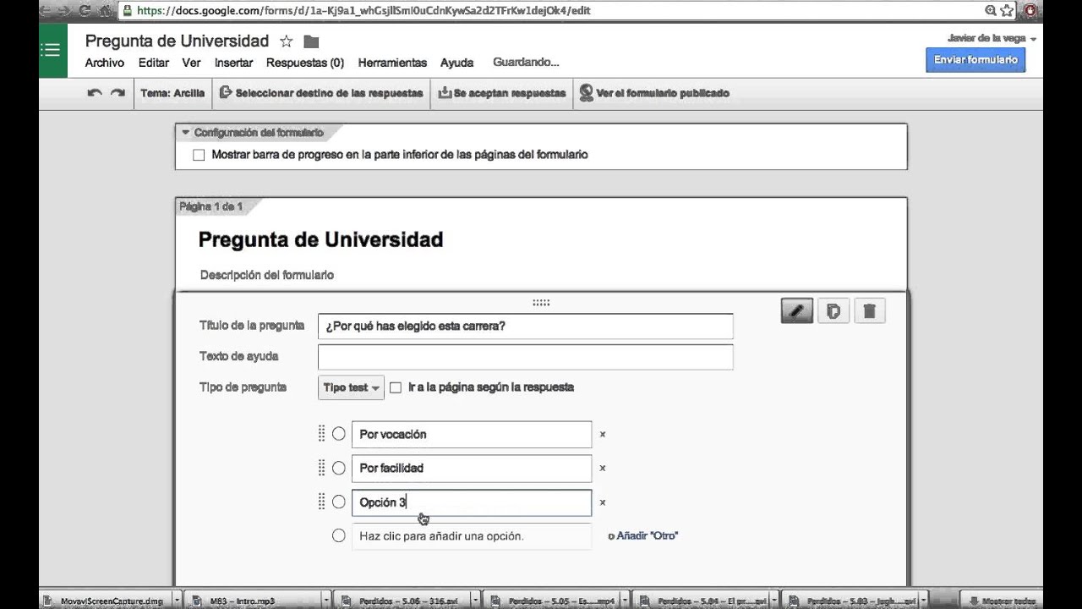Open the Insertar menu
1082x609 pixels.
click(x=233, y=63)
